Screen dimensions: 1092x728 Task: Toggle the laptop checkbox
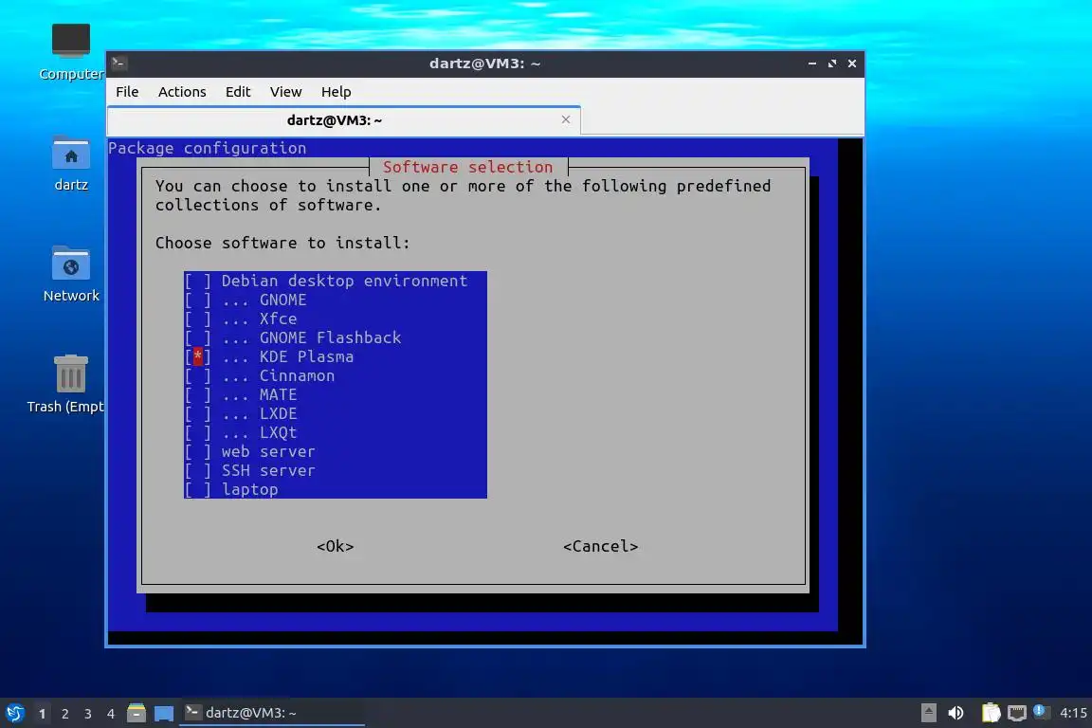(198, 490)
